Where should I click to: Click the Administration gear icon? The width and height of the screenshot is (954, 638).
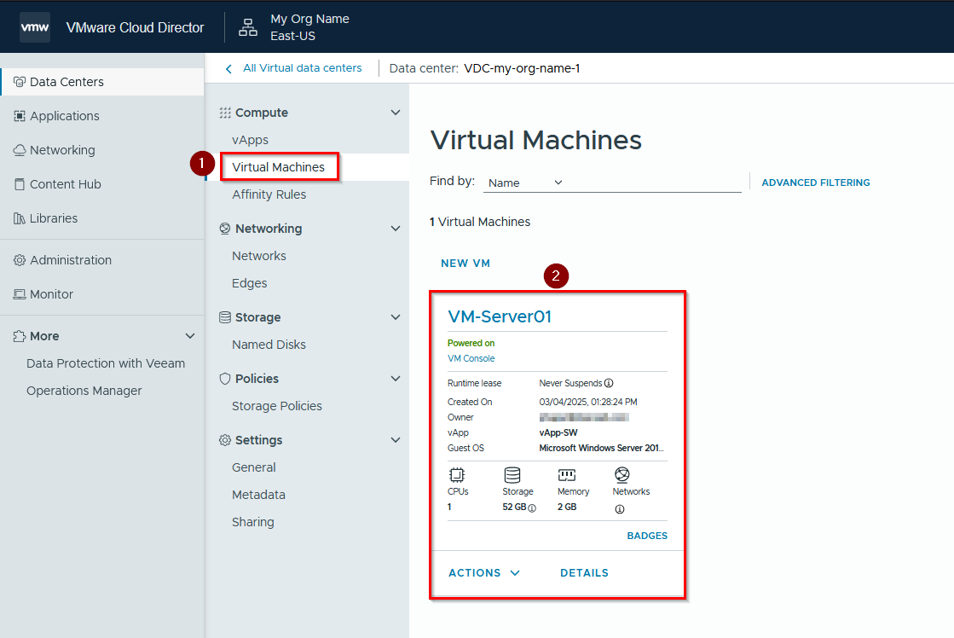(20, 260)
